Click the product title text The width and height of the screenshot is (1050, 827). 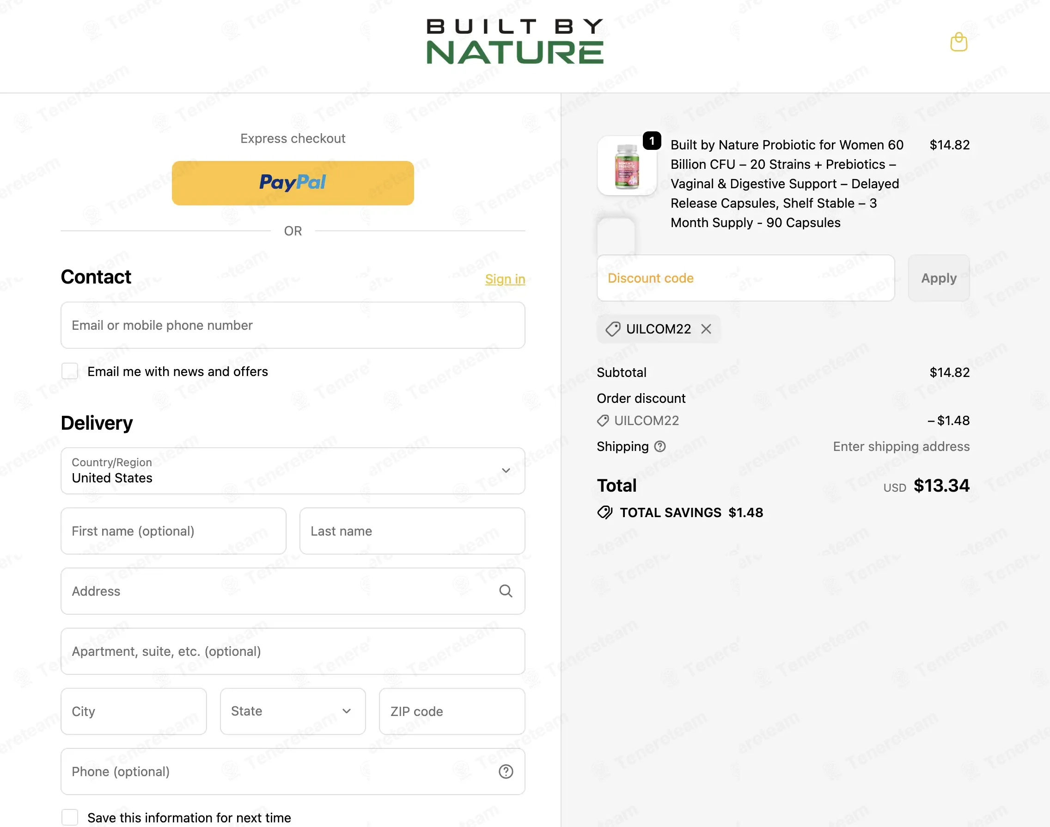pos(787,184)
